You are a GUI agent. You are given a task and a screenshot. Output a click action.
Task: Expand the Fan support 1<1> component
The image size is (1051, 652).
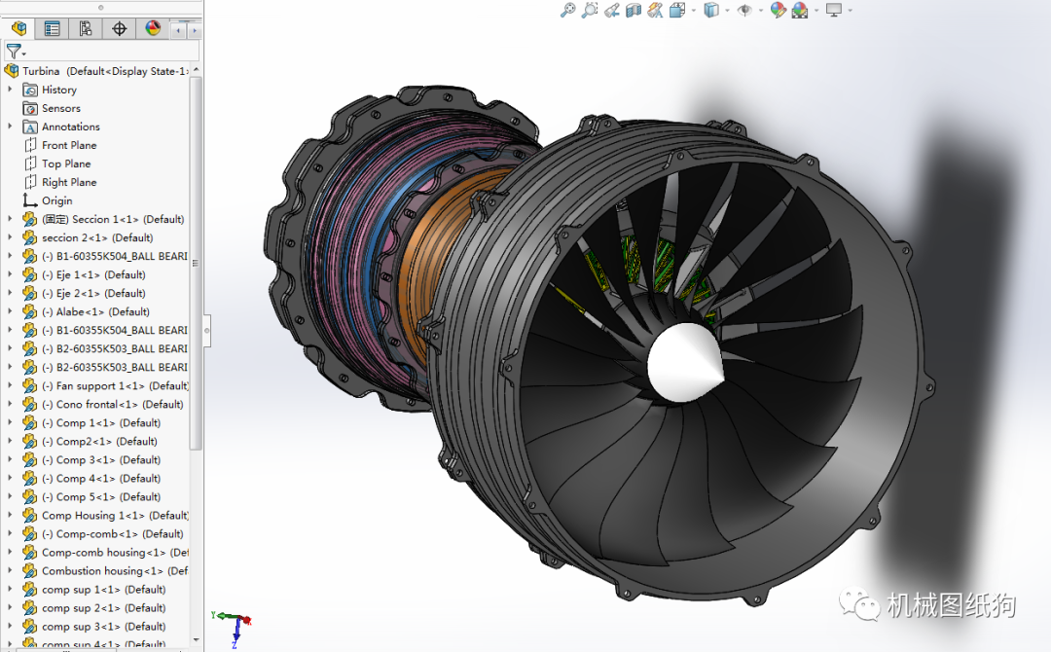coord(10,385)
